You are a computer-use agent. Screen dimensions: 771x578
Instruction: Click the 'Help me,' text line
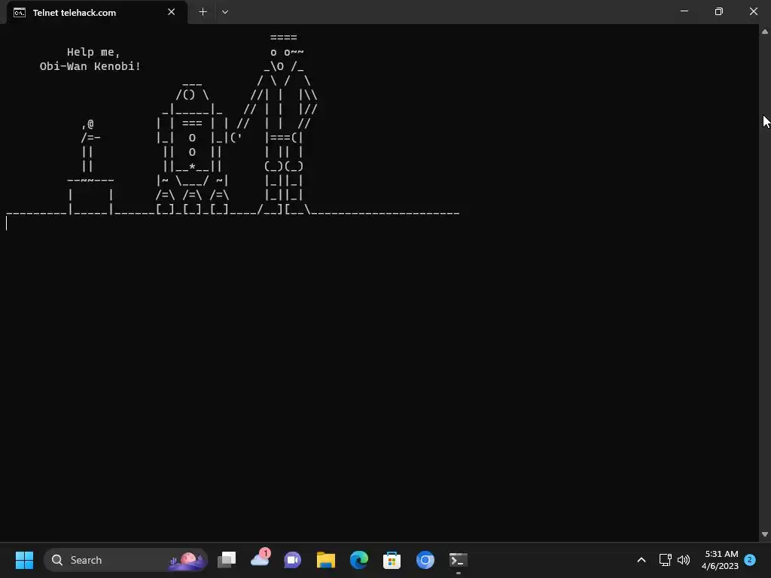point(93,52)
